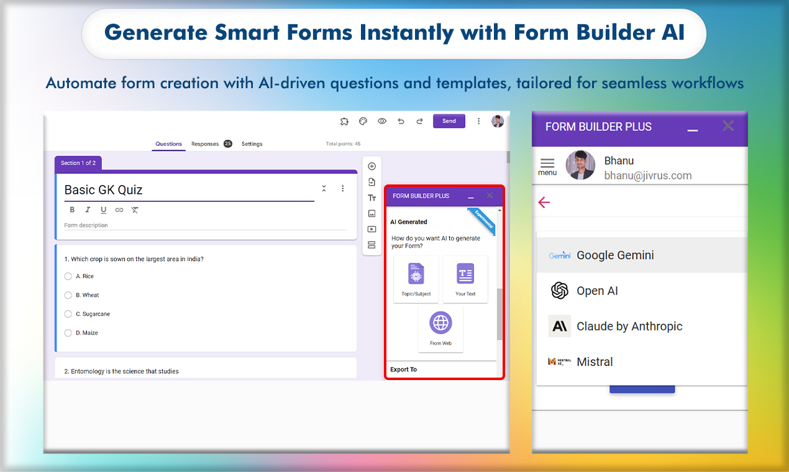Add a new question via plus icon

coord(372,166)
